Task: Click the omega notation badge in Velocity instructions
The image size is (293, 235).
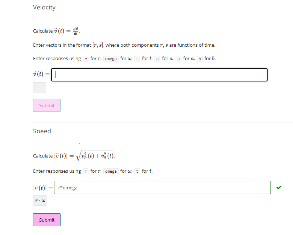Action: coord(111,58)
